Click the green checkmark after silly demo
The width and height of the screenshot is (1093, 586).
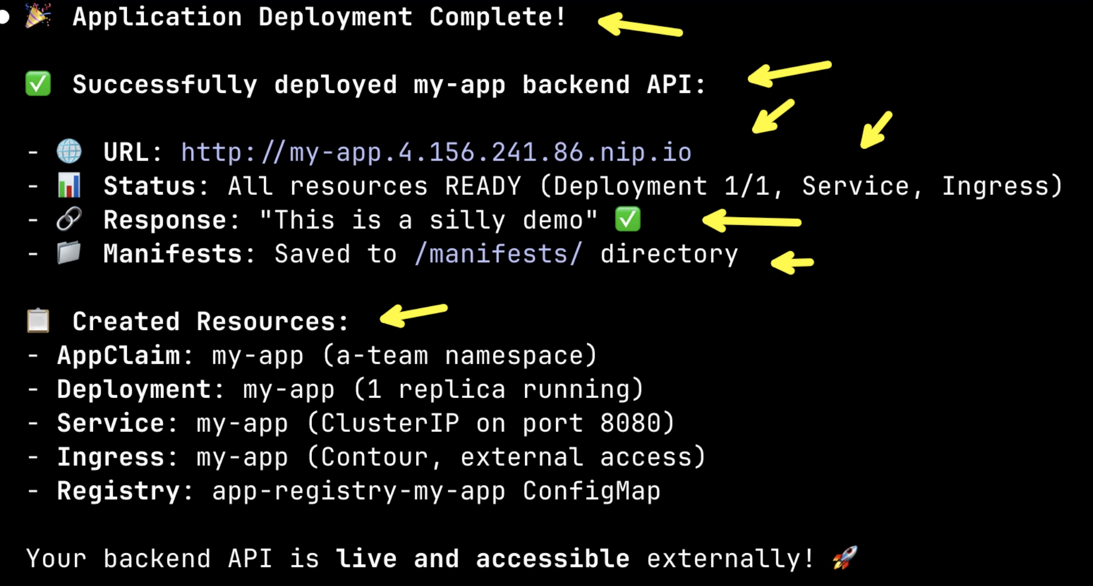pyautogui.click(x=628, y=219)
